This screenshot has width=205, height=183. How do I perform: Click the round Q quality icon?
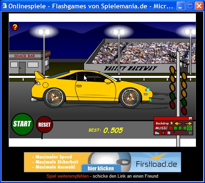[x=190, y=133]
